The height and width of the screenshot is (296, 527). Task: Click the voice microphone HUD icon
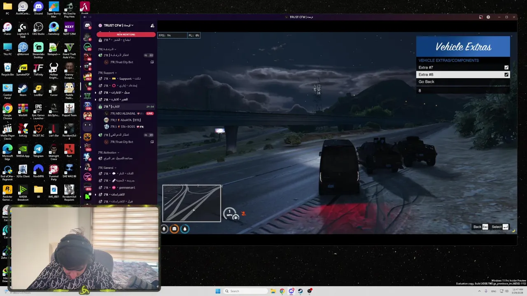click(164, 229)
